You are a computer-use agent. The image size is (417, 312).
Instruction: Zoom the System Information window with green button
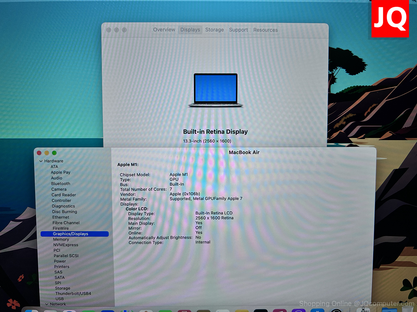tap(54, 153)
